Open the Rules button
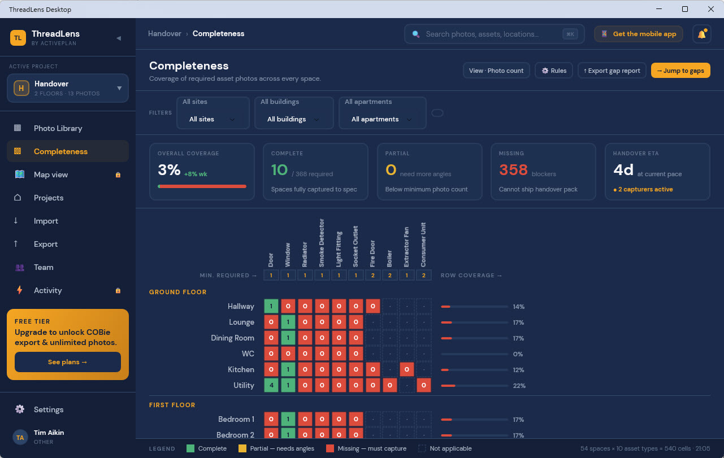The width and height of the screenshot is (724, 458). pos(554,71)
